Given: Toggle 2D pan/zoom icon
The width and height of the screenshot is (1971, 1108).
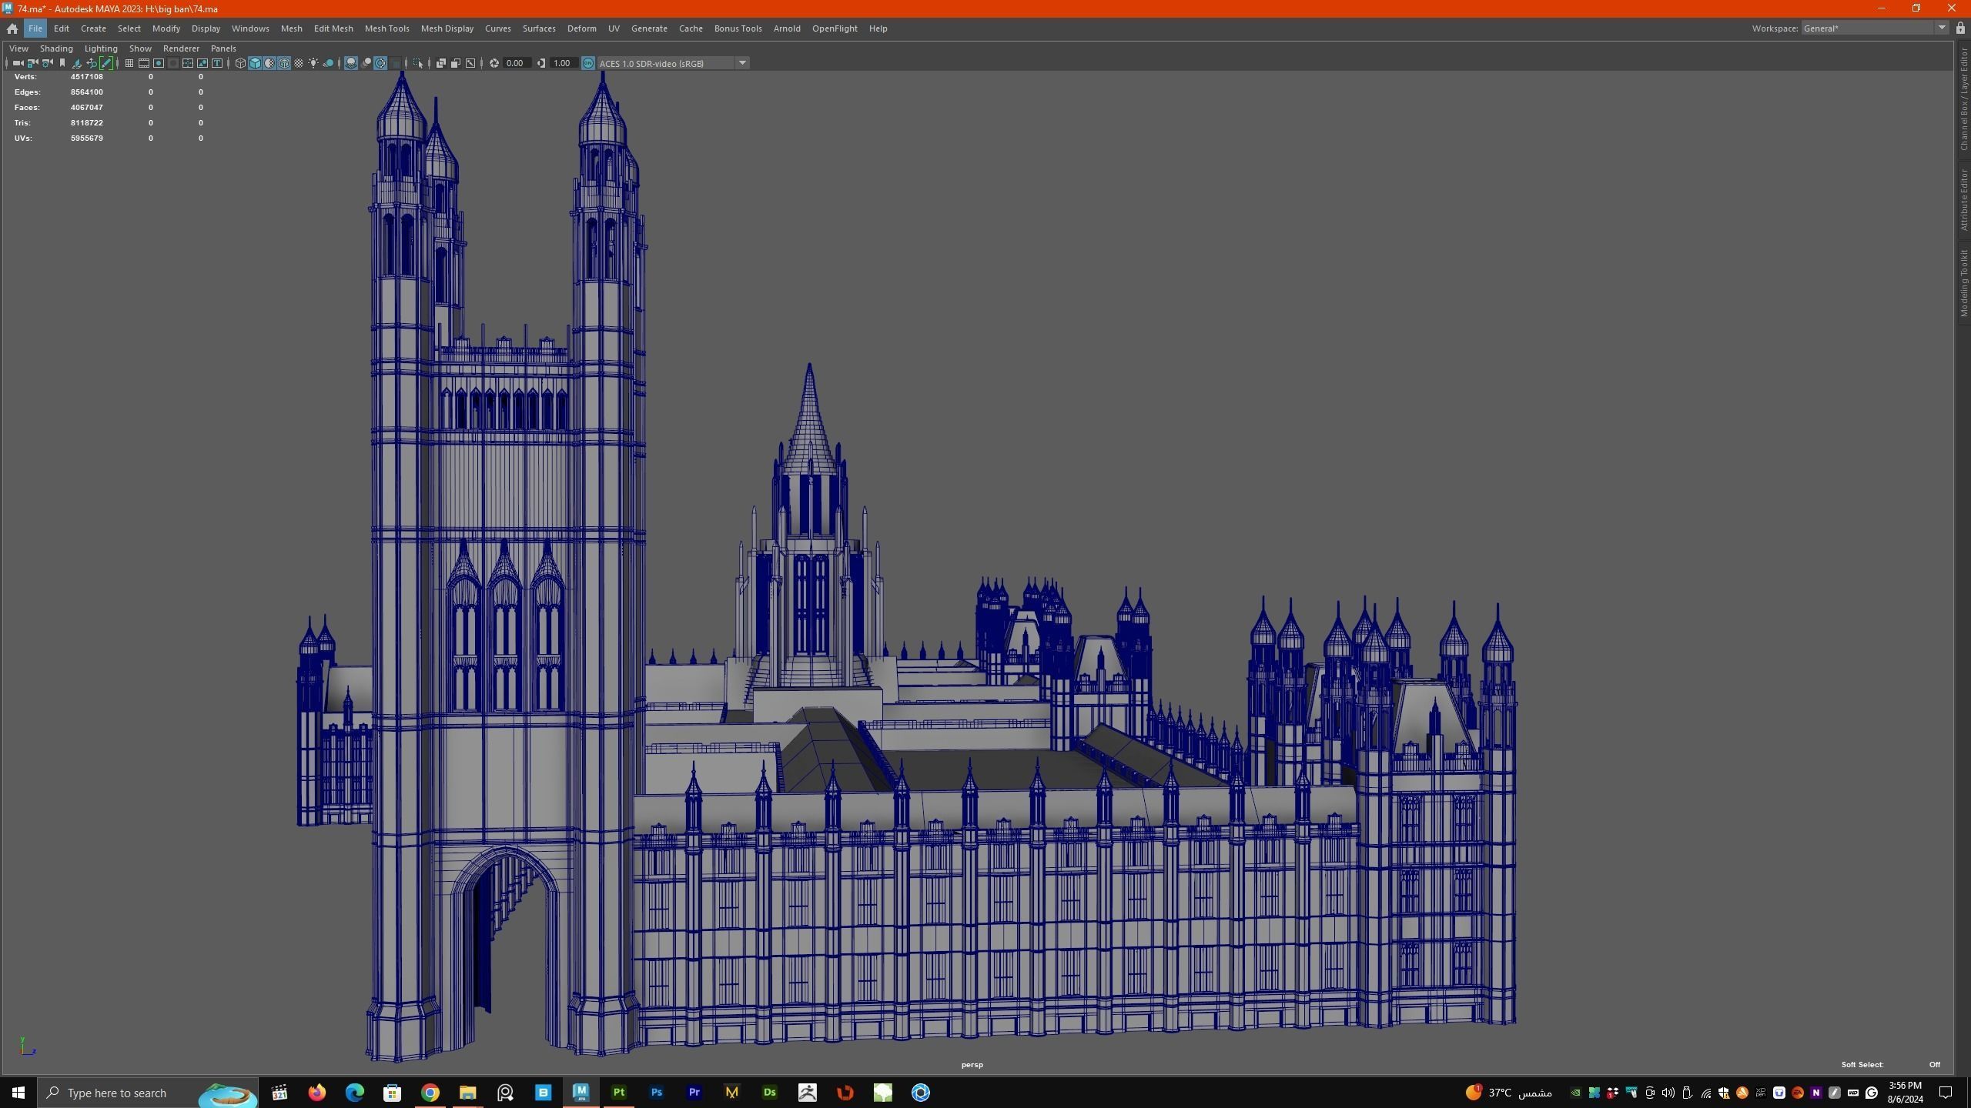Looking at the screenshot, I should tap(92, 63).
